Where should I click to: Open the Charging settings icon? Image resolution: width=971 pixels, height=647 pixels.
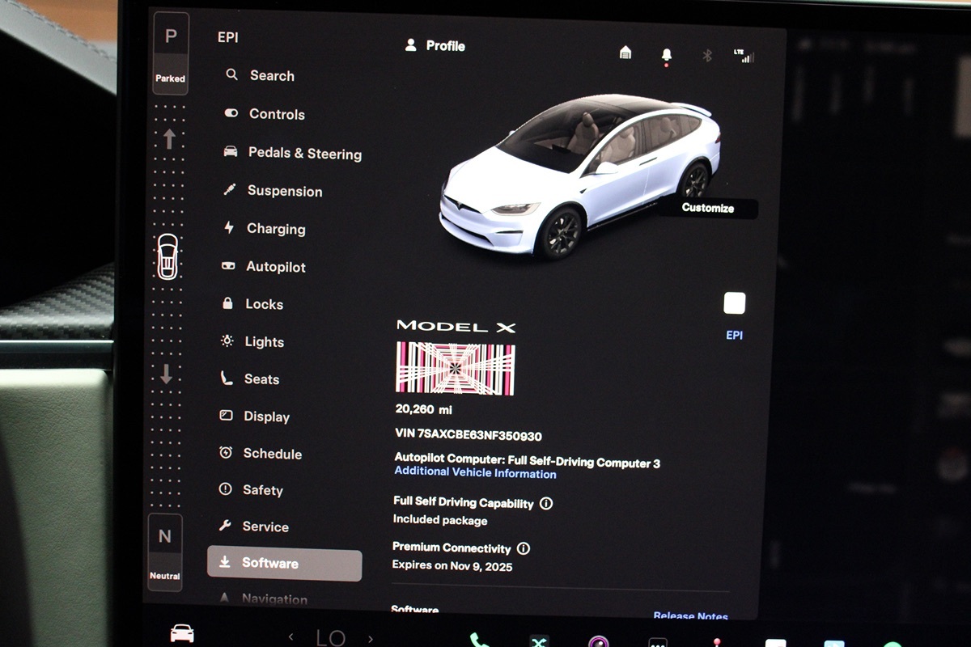(x=231, y=229)
